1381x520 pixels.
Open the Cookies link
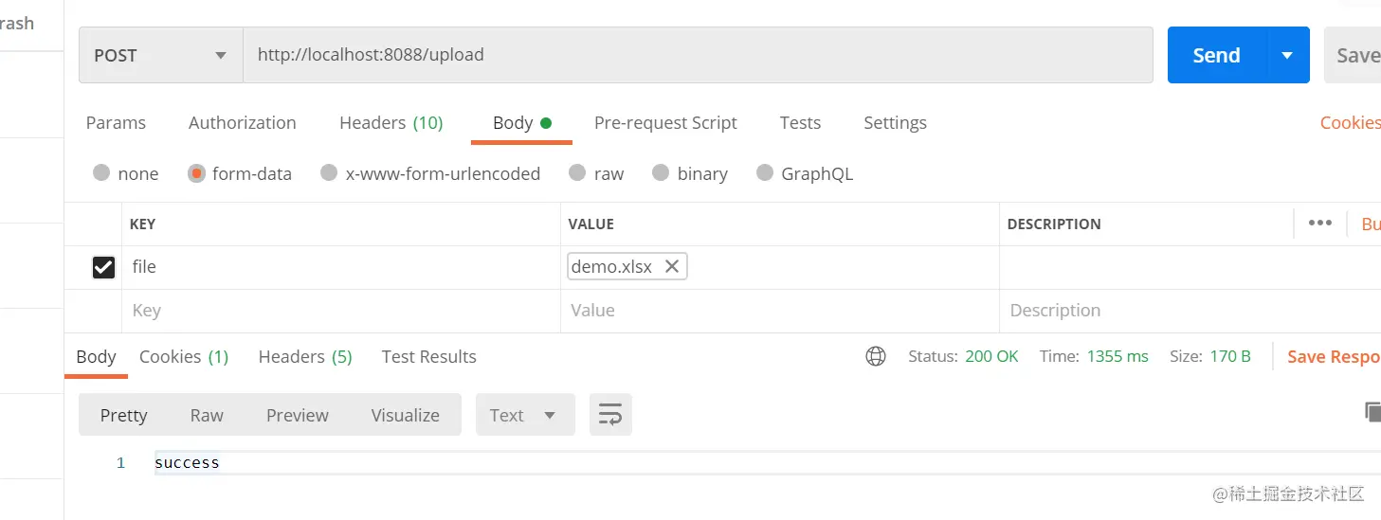[x=1350, y=123]
